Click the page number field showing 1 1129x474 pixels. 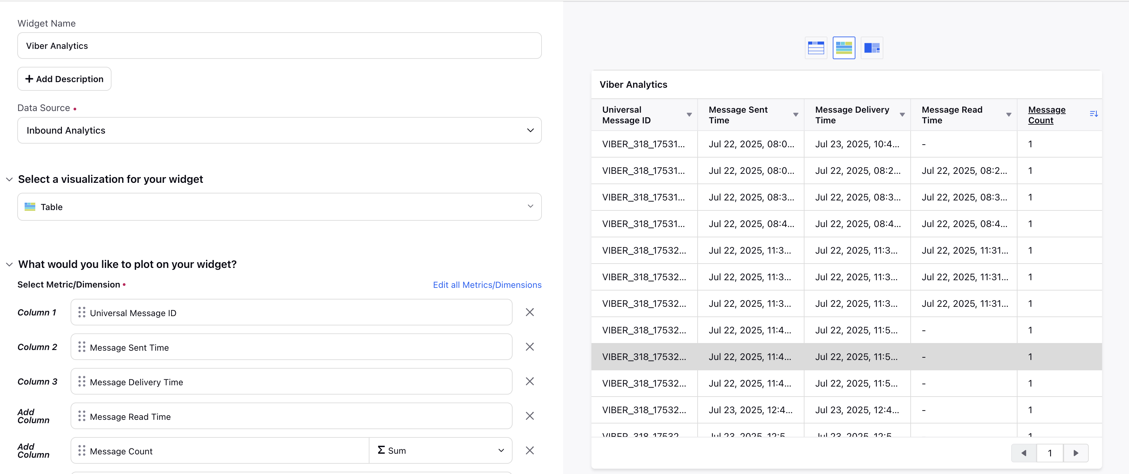point(1050,453)
